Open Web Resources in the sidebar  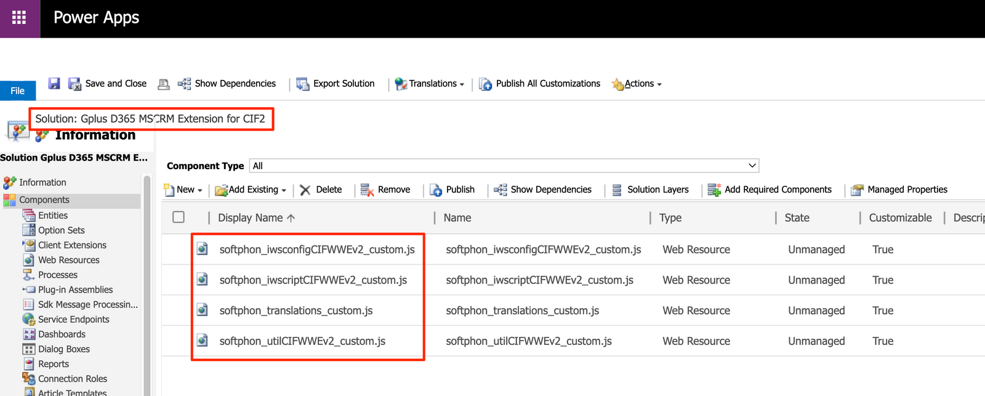click(69, 259)
